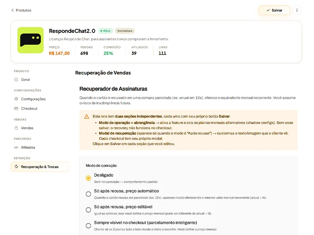Click the Modo de operação label

pos(101,165)
